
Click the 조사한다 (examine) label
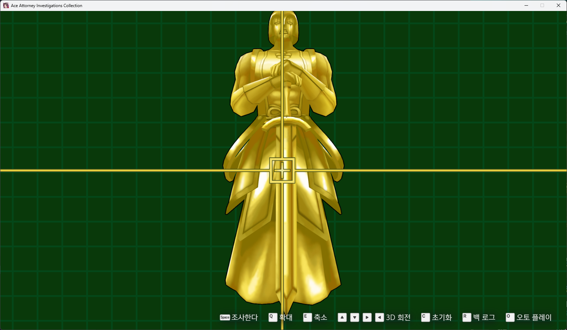[245, 317]
